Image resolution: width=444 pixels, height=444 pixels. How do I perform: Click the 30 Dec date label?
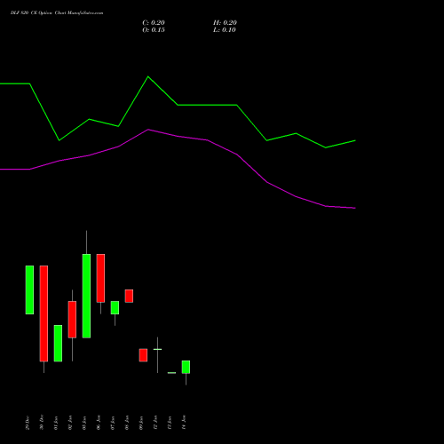(x=42, y=422)
